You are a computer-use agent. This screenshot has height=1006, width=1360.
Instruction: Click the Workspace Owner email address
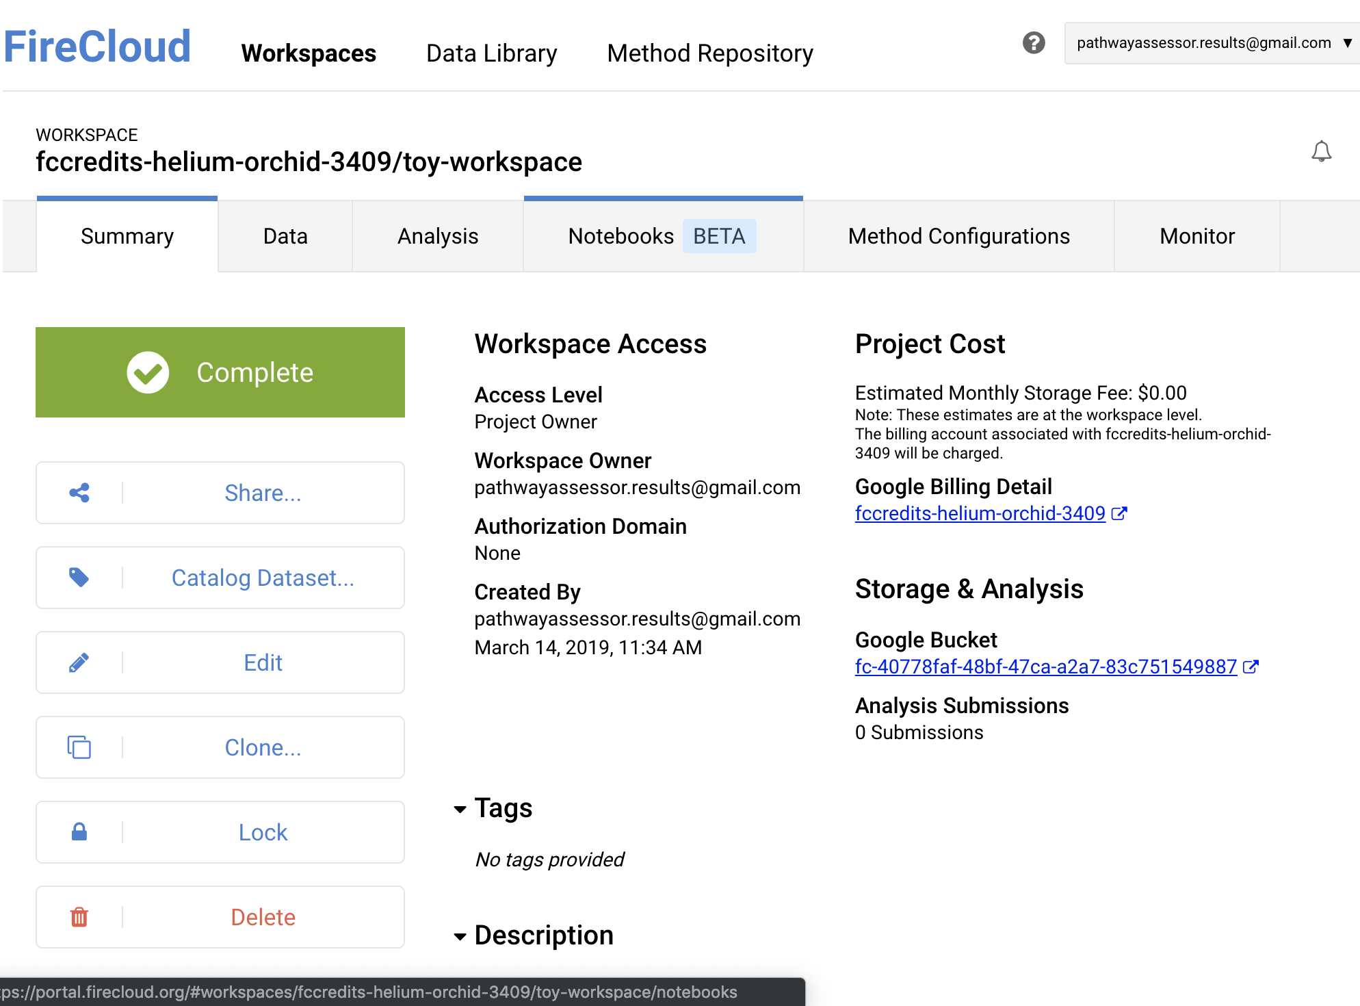(637, 487)
